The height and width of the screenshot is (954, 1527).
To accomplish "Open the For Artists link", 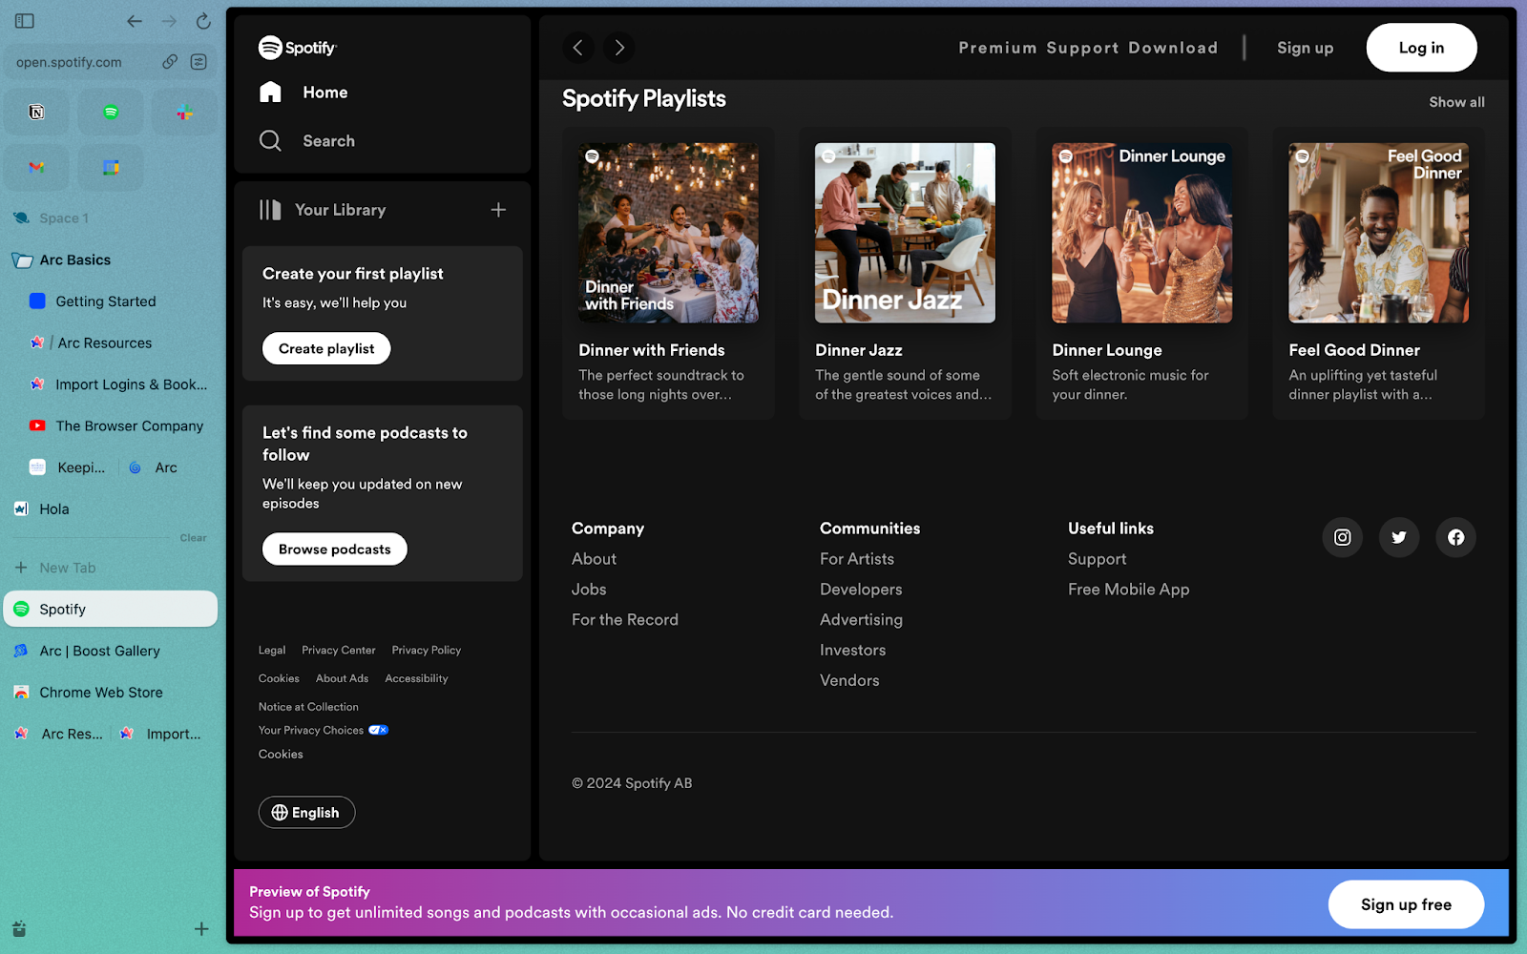I will point(857,559).
